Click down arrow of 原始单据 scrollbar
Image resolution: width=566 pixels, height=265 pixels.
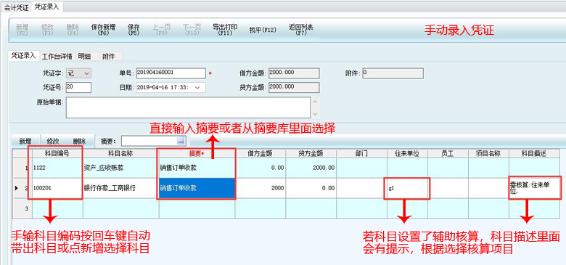[x=315, y=113]
